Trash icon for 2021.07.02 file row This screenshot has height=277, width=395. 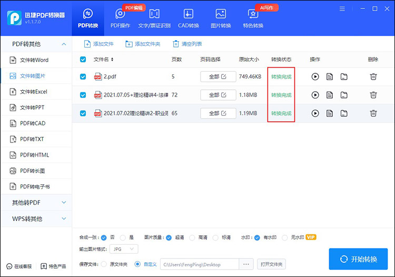373,113
